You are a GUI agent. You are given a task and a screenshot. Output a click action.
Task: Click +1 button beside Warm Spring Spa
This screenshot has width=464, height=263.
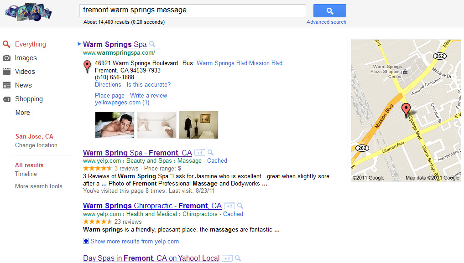point(200,153)
